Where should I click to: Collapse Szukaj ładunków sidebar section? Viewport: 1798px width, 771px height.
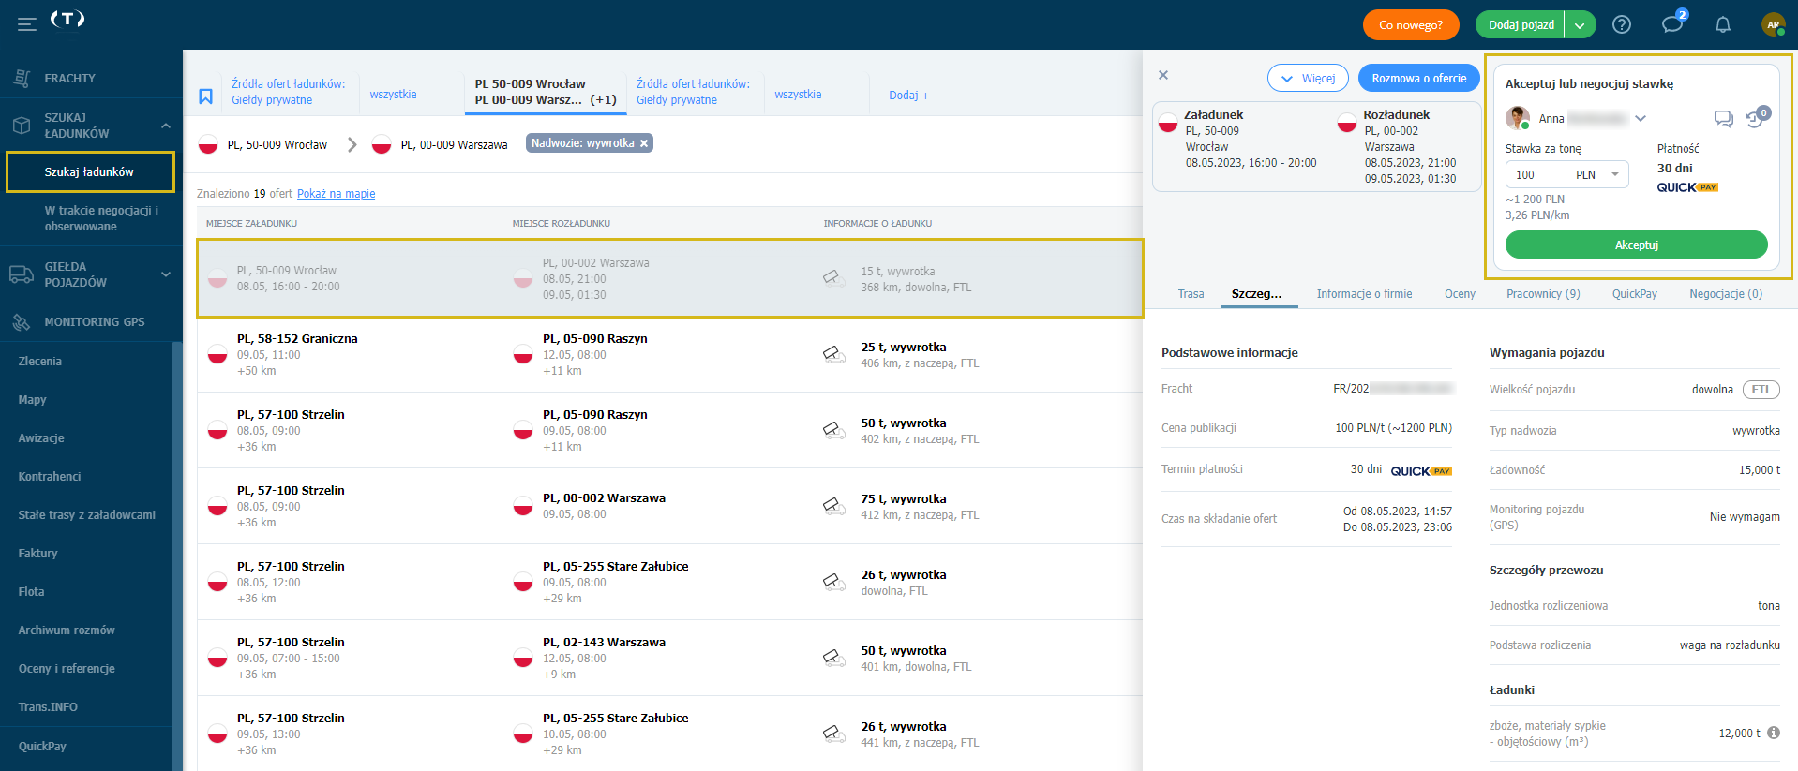(x=166, y=126)
